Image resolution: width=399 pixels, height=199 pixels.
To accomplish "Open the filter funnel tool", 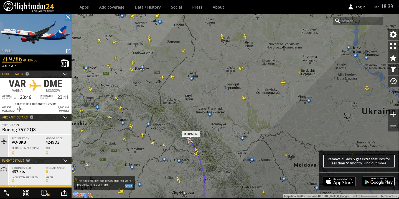I will coord(393,69).
